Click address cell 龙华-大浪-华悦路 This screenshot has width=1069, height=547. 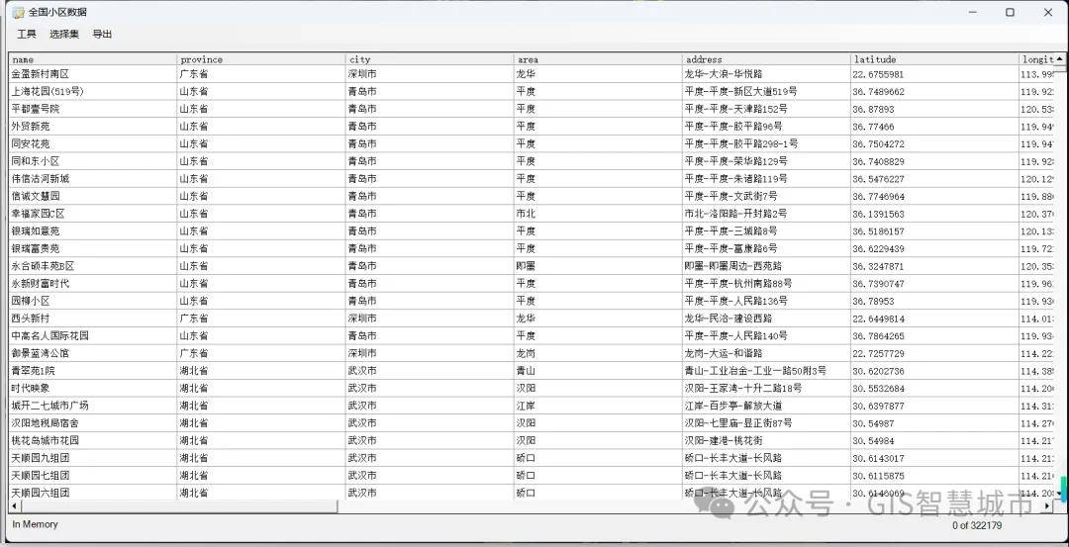point(765,74)
